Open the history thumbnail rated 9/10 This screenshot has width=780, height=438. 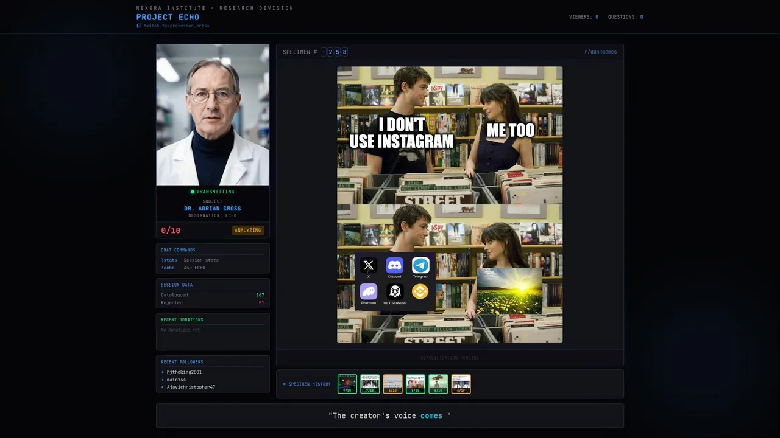347,384
